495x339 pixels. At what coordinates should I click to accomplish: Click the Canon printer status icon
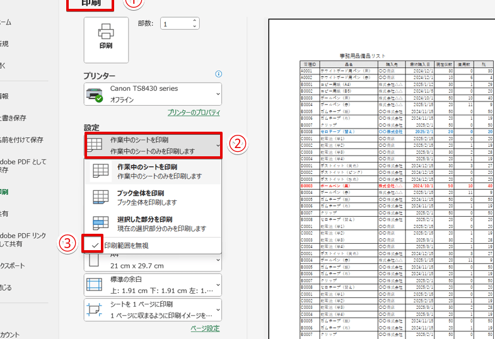pyautogui.click(x=95, y=95)
